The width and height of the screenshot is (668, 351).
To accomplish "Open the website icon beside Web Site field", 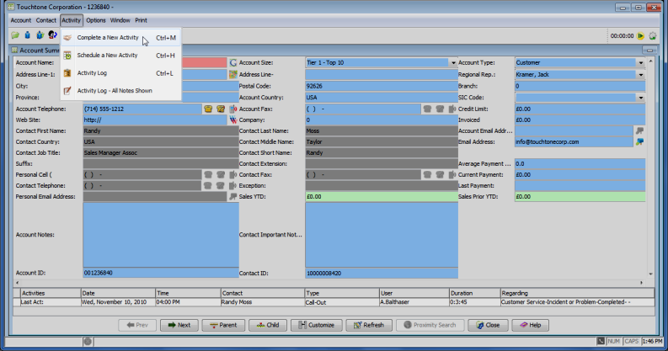I will (233, 120).
